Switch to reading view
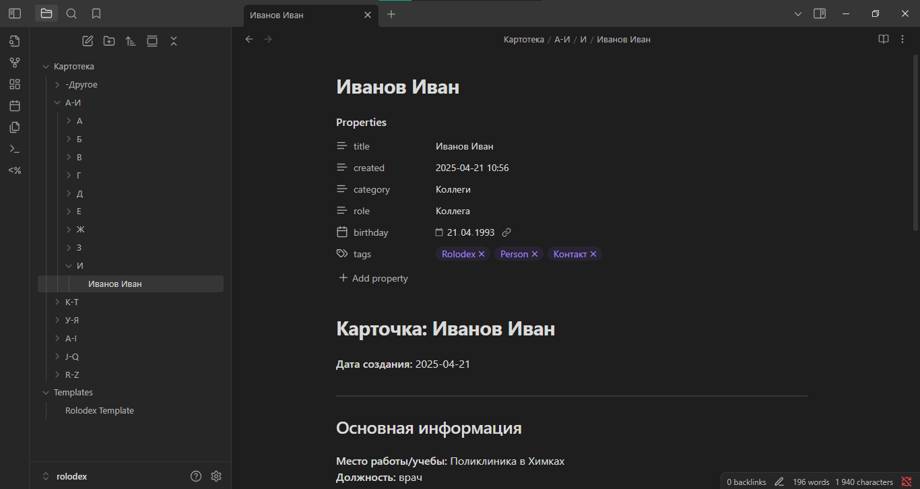The height and width of the screenshot is (489, 920). coord(884,39)
